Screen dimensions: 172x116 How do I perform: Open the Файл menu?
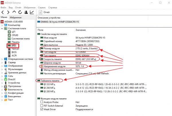[3, 7]
